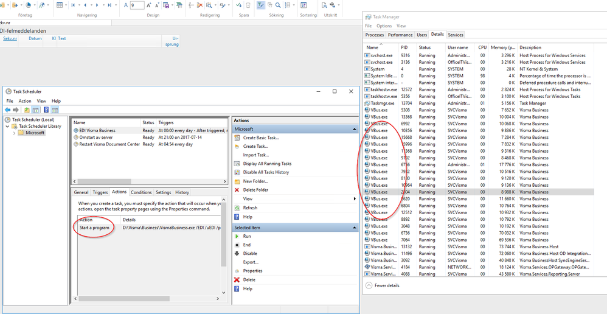Sort Task Manager by the CPU column
Viewport: 607px width, 314px height.
482,47
